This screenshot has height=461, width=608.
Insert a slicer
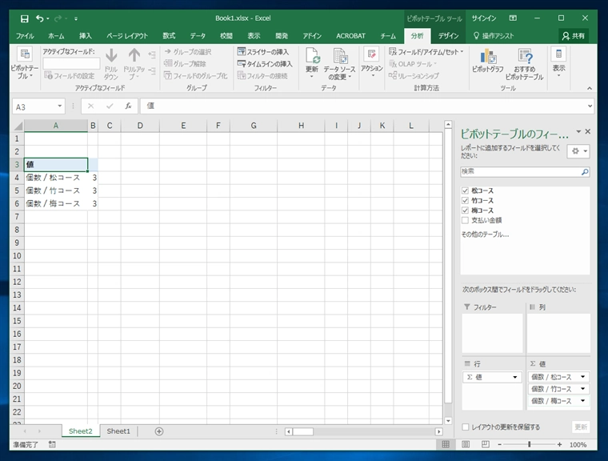(263, 51)
